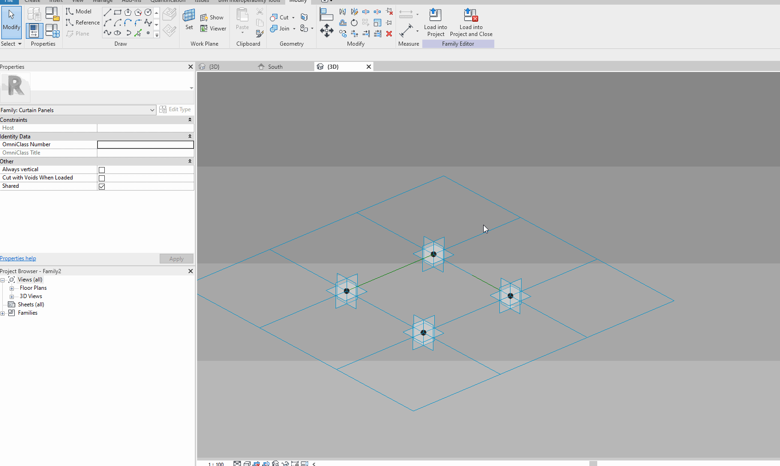
Task: Open the Manage ribbon tab
Action: coord(102,1)
